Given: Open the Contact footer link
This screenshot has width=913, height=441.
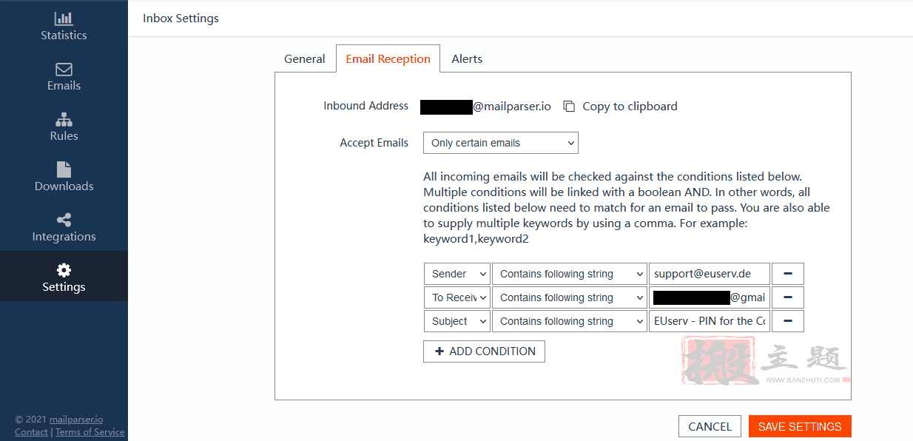Looking at the screenshot, I should pyautogui.click(x=31, y=432).
